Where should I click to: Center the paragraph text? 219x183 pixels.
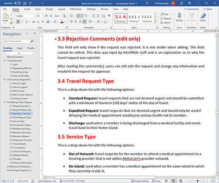tap(76, 22)
